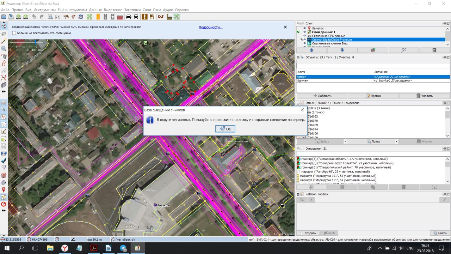Open the Слои menu
451x254 pixels.
tap(147, 10)
